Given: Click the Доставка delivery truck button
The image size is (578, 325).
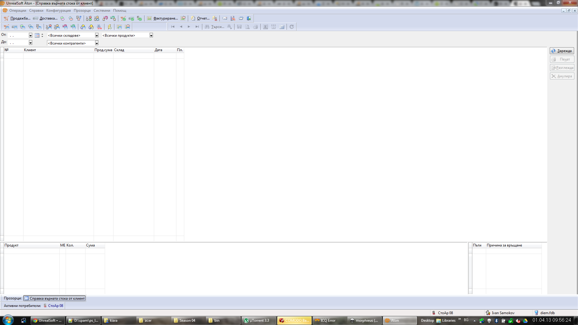Looking at the screenshot, I should pyautogui.click(x=45, y=18).
